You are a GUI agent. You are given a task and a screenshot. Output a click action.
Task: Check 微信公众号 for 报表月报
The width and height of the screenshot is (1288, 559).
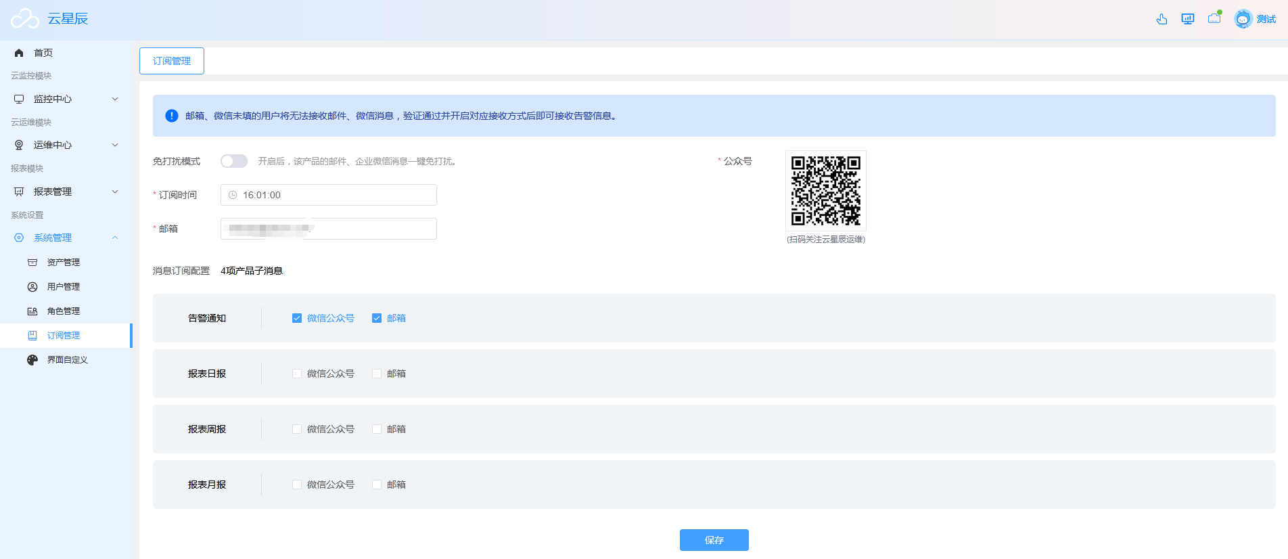point(297,485)
